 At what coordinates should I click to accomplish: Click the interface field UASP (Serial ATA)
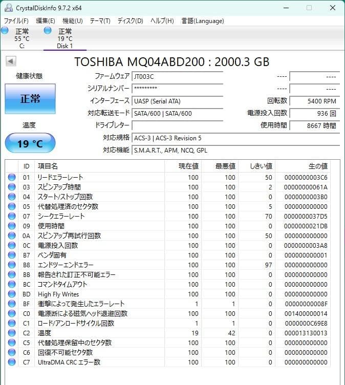[x=177, y=101]
